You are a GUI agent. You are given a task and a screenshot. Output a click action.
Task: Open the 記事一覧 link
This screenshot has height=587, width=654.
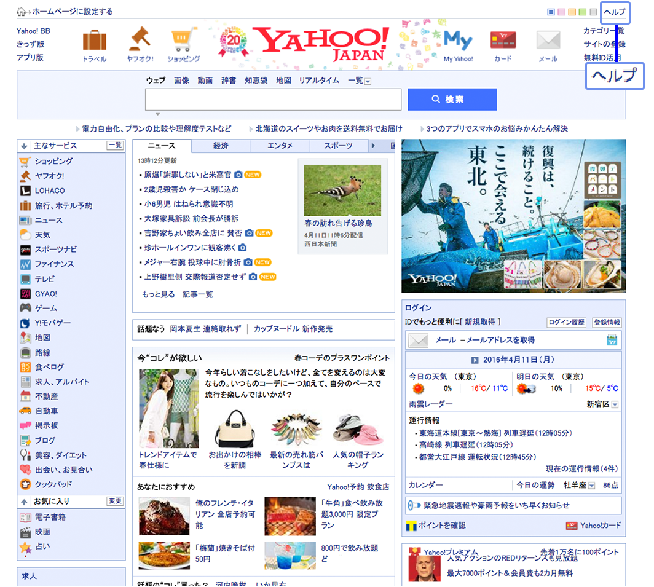click(198, 294)
